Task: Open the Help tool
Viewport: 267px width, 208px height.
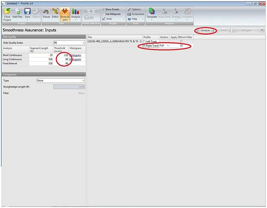Action: [132, 19]
